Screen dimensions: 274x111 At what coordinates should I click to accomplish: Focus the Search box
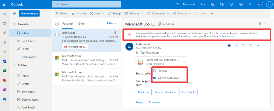tap(86, 4)
